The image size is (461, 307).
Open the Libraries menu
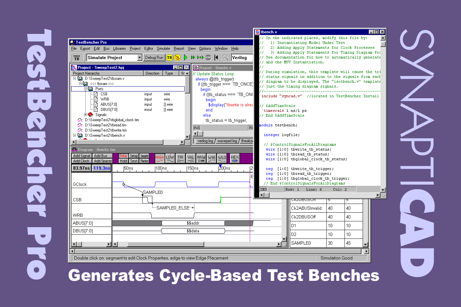(x=119, y=48)
